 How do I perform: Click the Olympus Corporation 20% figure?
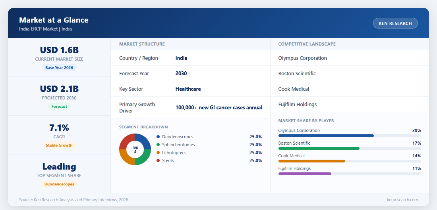[417, 130]
